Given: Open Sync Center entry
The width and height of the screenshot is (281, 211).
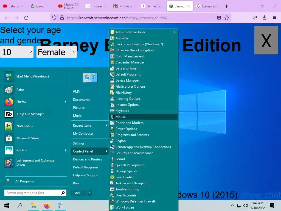Looking at the screenshot, I should click(143, 177).
